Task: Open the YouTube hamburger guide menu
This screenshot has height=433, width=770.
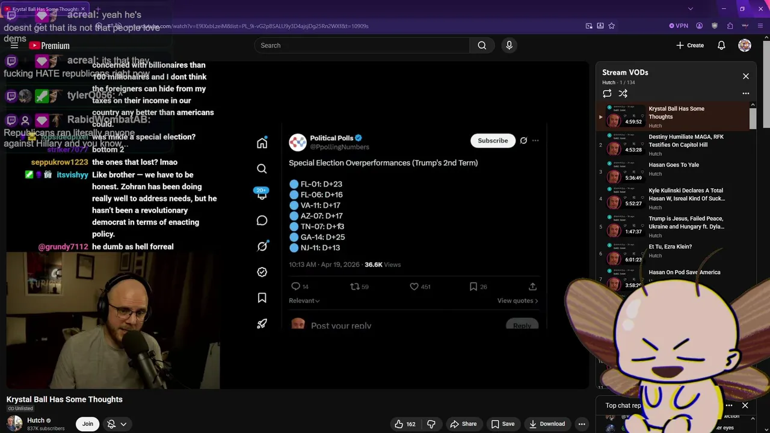Action: (14, 46)
